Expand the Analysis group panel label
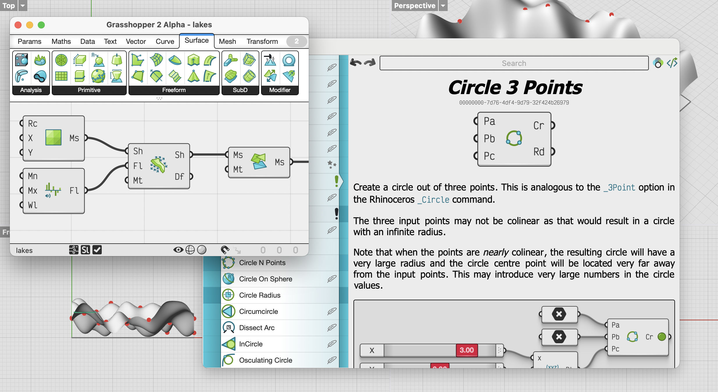The height and width of the screenshot is (392, 718). click(x=31, y=90)
